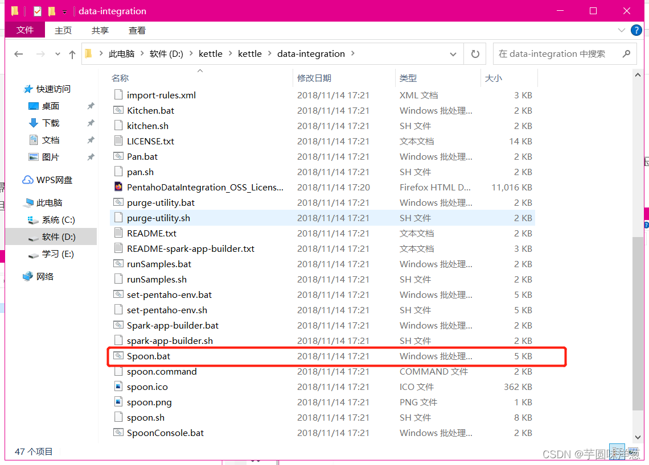Click the first kettle breadcrumb segment
Image resolution: width=649 pixels, height=465 pixels.
[x=210, y=54]
